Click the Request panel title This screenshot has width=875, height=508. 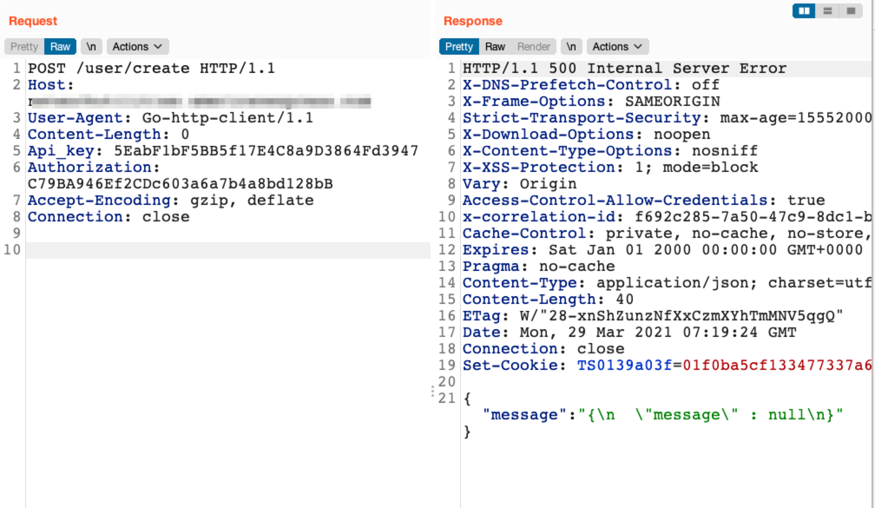(x=33, y=21)
